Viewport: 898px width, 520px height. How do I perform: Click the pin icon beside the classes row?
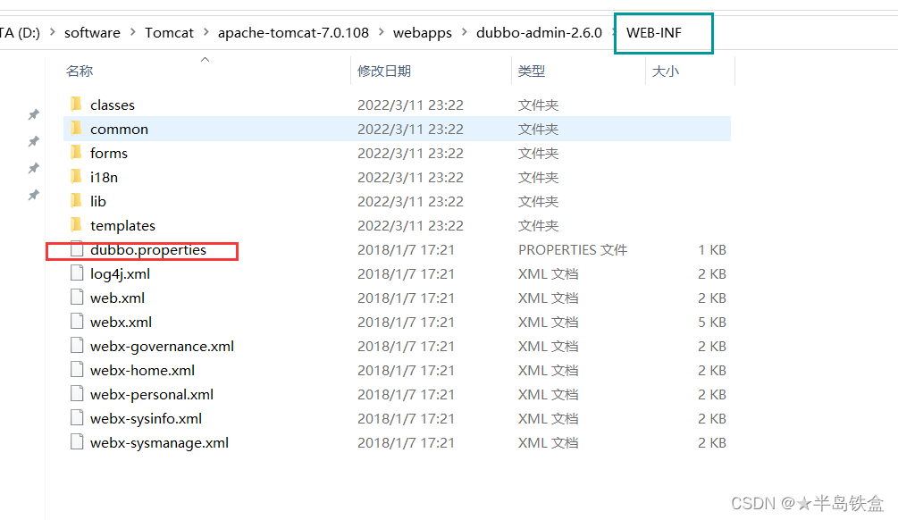point(34,114)
